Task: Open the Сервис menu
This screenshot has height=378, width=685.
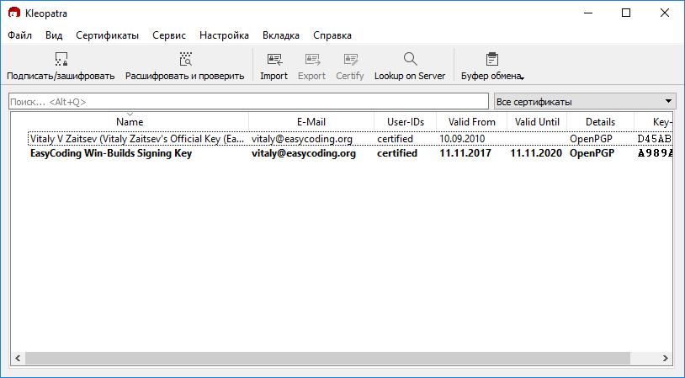Action: coord(169,35)
